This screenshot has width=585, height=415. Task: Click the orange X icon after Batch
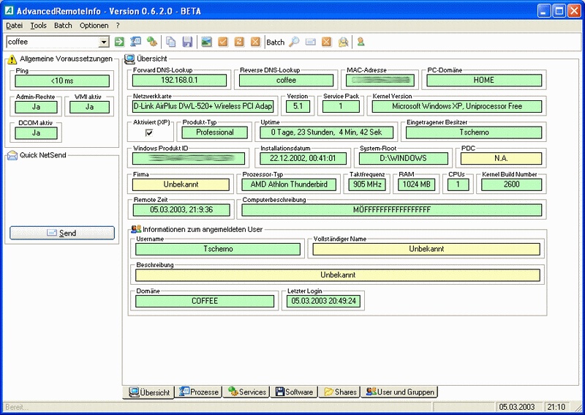(x=326, y=42)
